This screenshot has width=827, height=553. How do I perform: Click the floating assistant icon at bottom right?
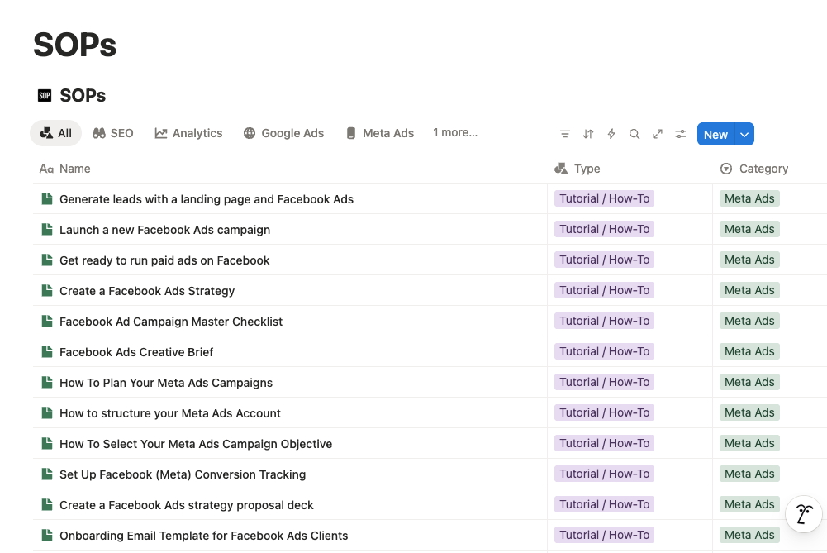coord(803,514)
